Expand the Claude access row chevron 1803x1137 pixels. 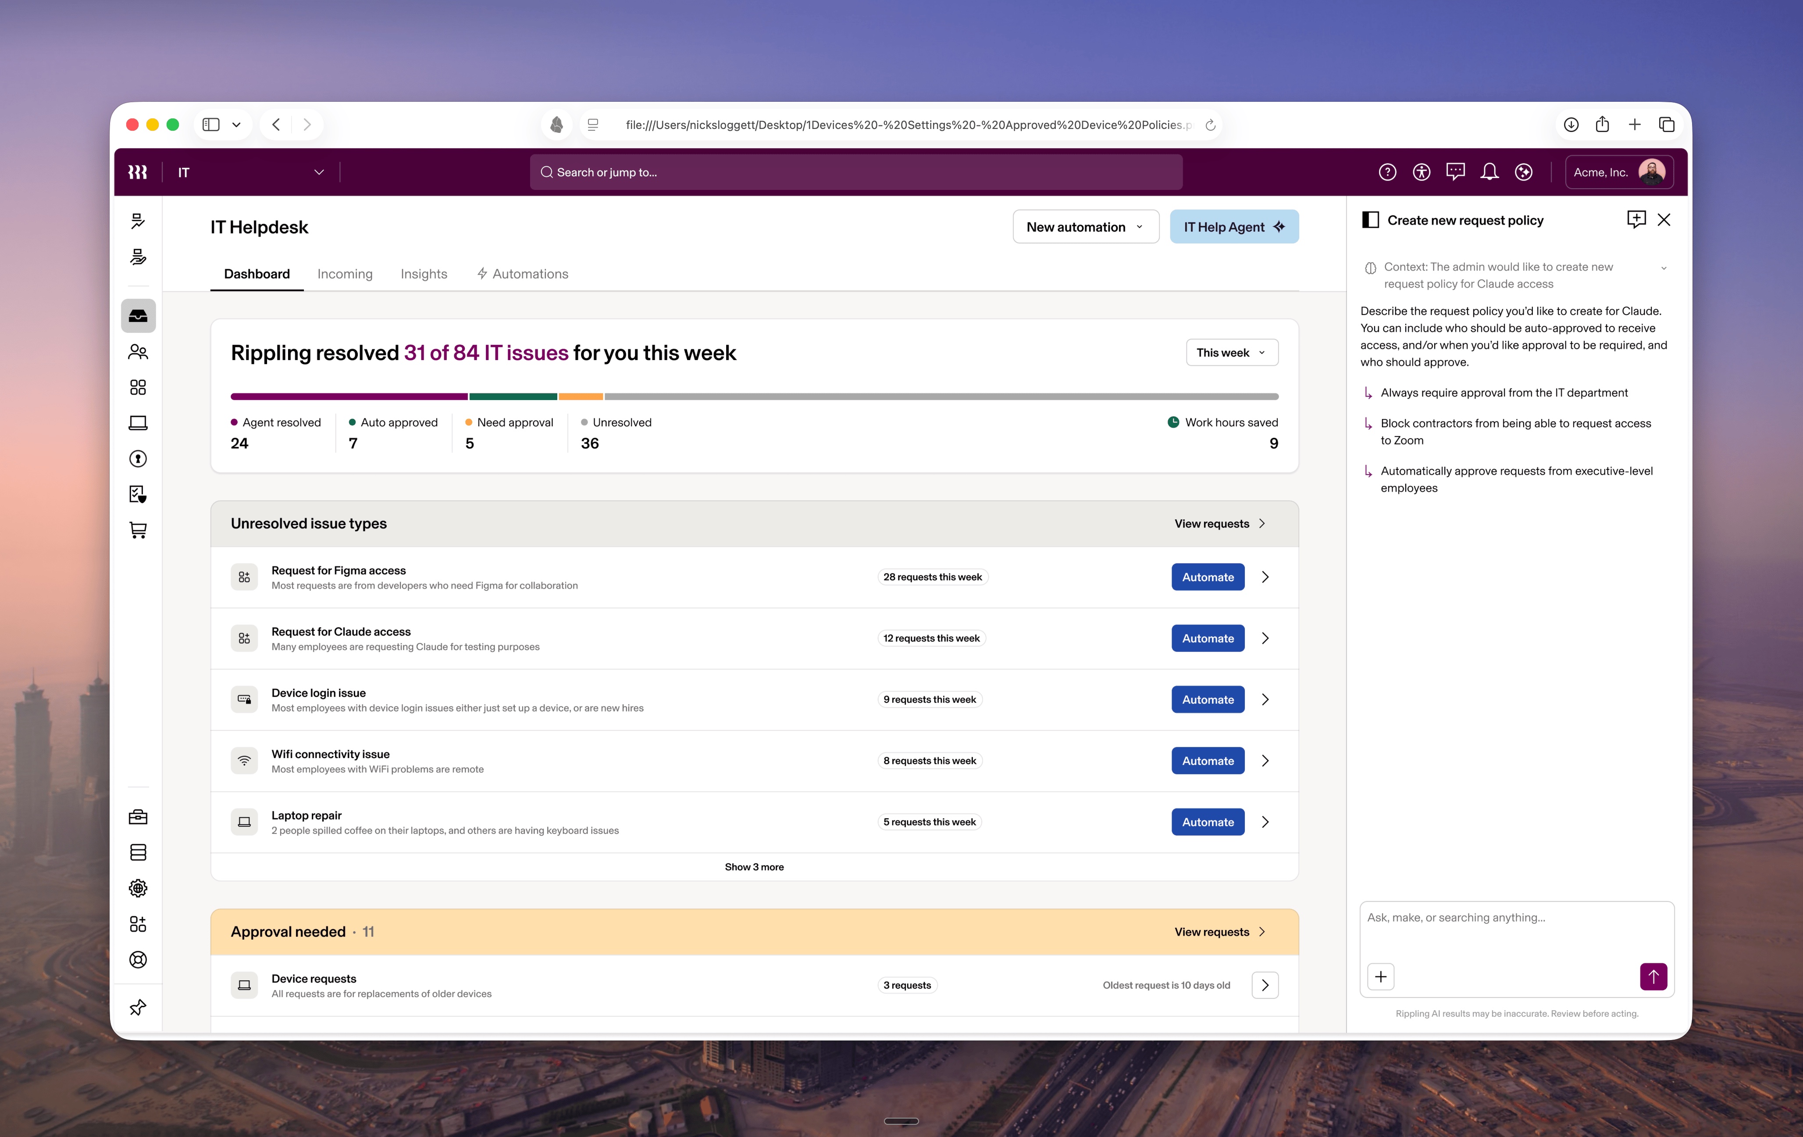point(1265,638)
